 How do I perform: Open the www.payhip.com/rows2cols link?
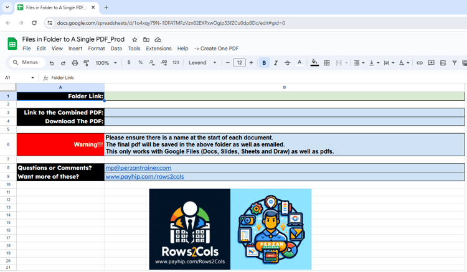tap(144, 177)
